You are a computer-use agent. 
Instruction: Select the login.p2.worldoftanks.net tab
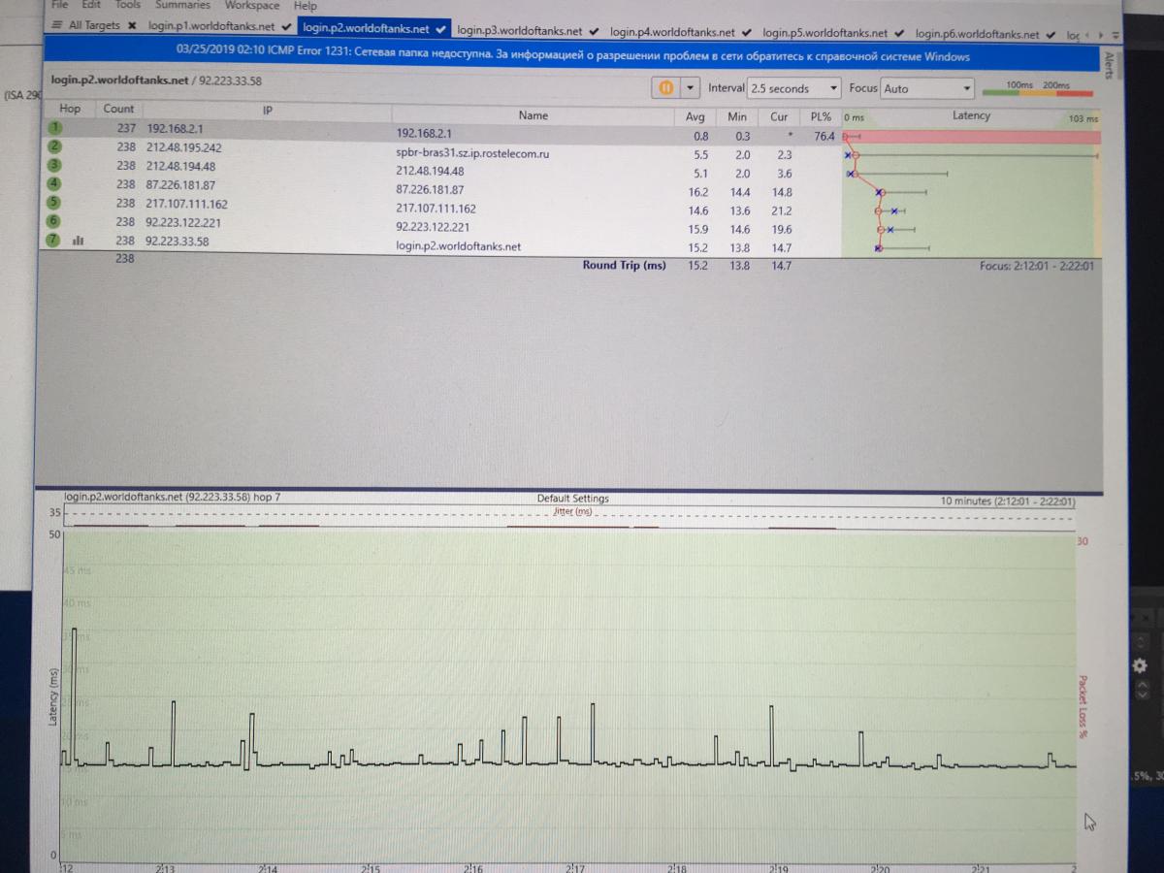pyautogui.click(x=373, y=28)
